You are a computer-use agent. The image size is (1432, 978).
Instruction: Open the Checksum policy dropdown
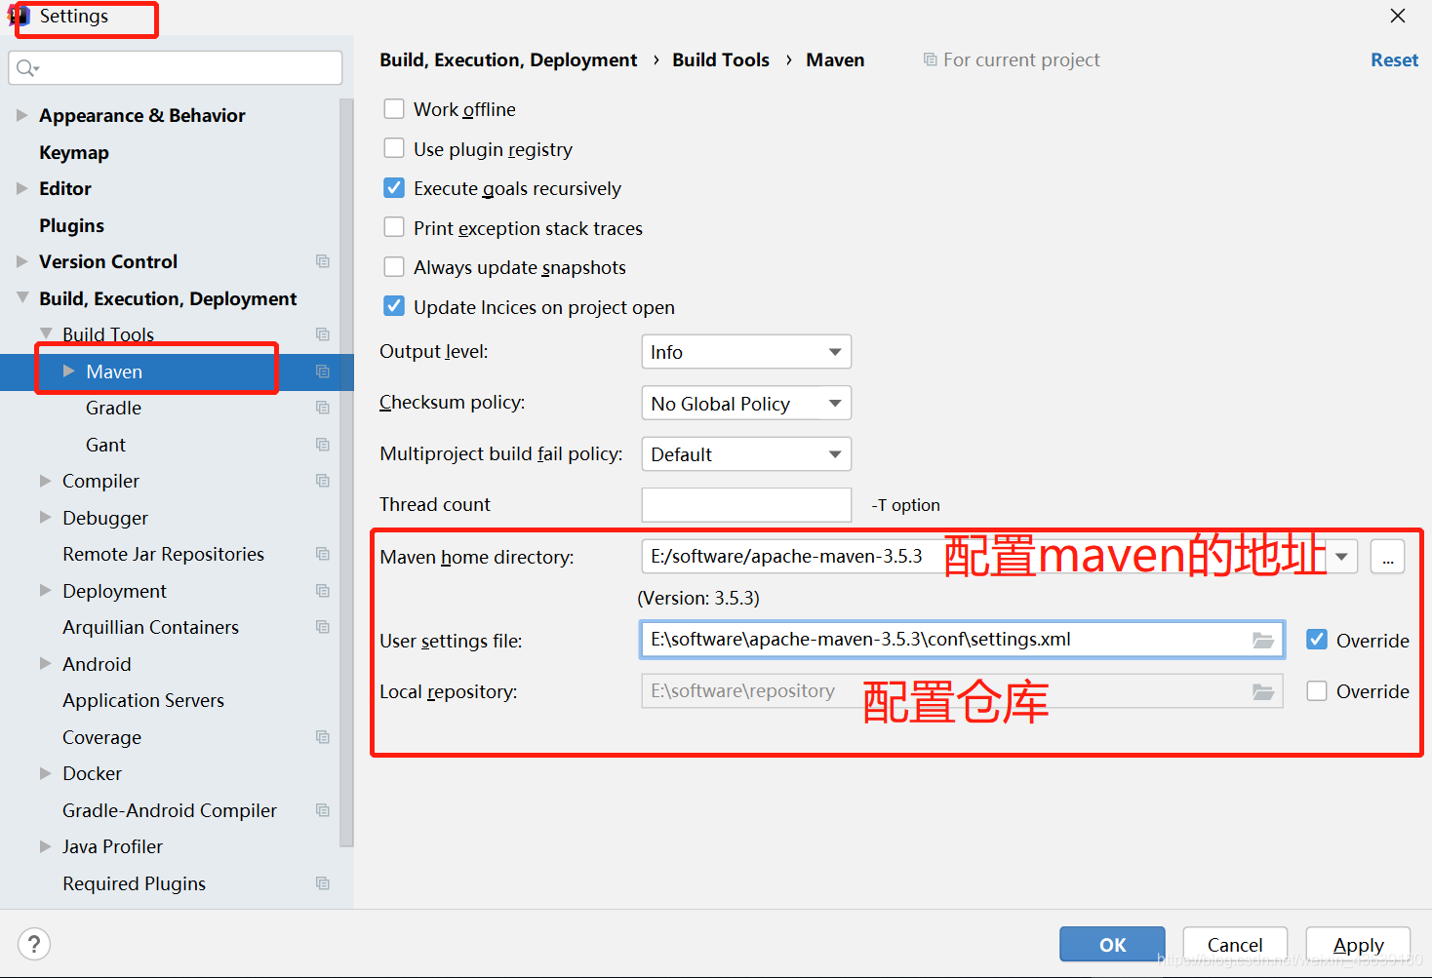pyautogui.click(x=746, y=403)
